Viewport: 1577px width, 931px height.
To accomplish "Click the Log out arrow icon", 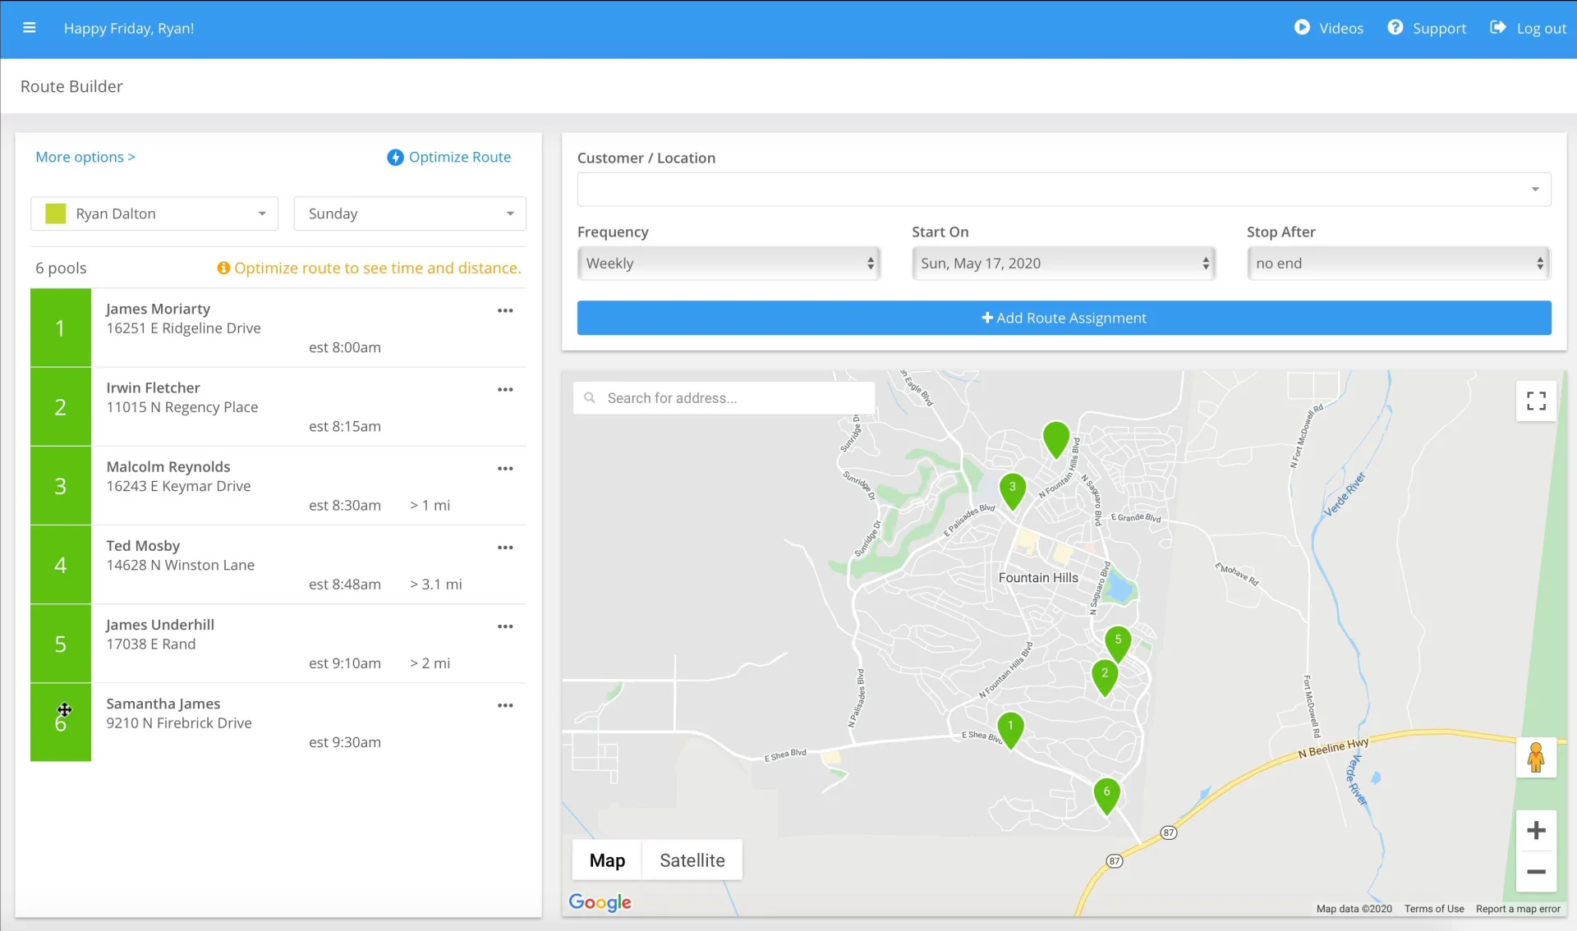I will 1498,28.
